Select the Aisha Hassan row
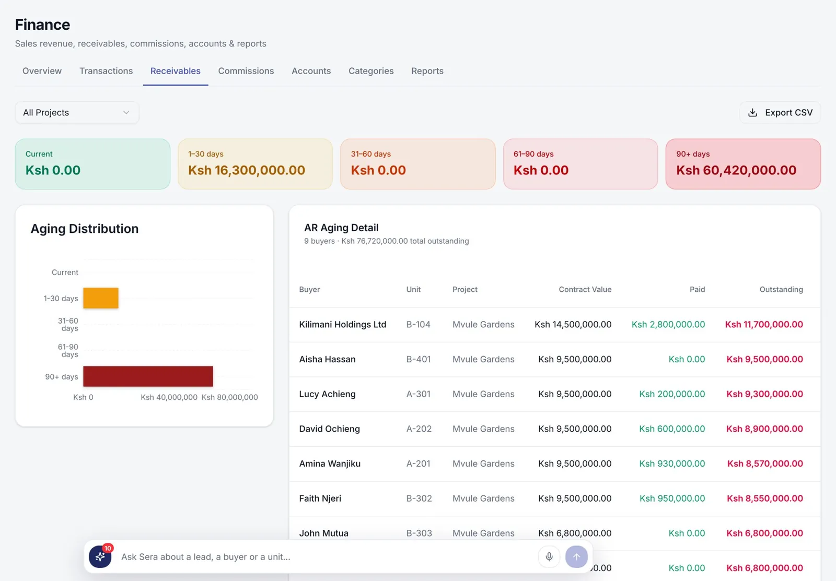The height and width of the screenshot is (581, 836). tap(554, 360)
